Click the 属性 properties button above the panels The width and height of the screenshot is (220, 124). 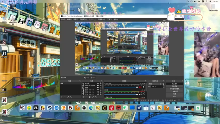pyautogui.click(x=86, y=78)
